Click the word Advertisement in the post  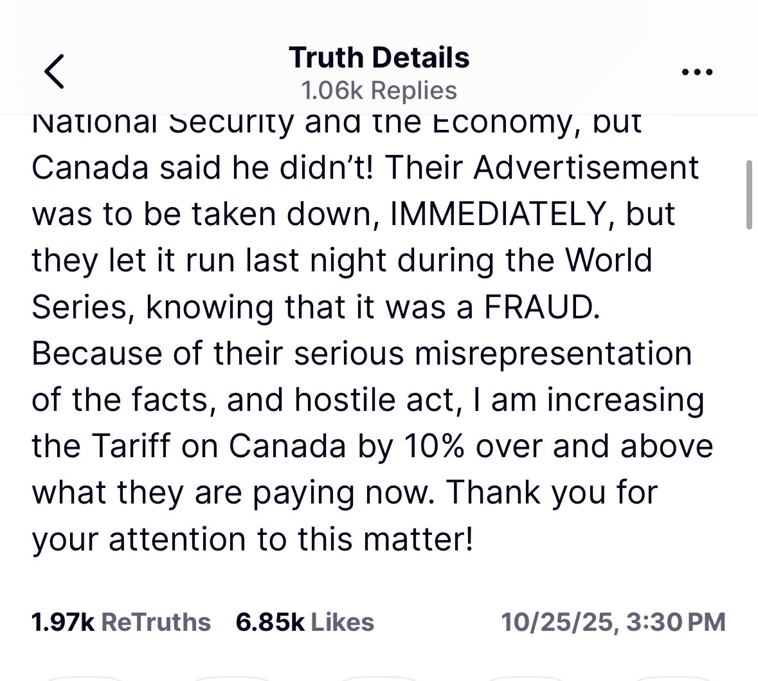click(586, 167)
